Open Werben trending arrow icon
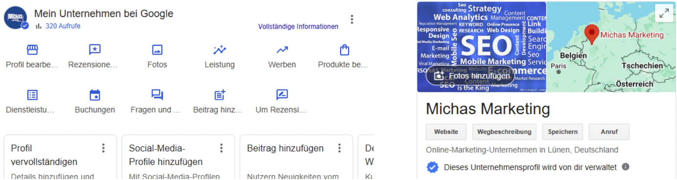This screenshot has height=180, width=677. pos(282,50)
